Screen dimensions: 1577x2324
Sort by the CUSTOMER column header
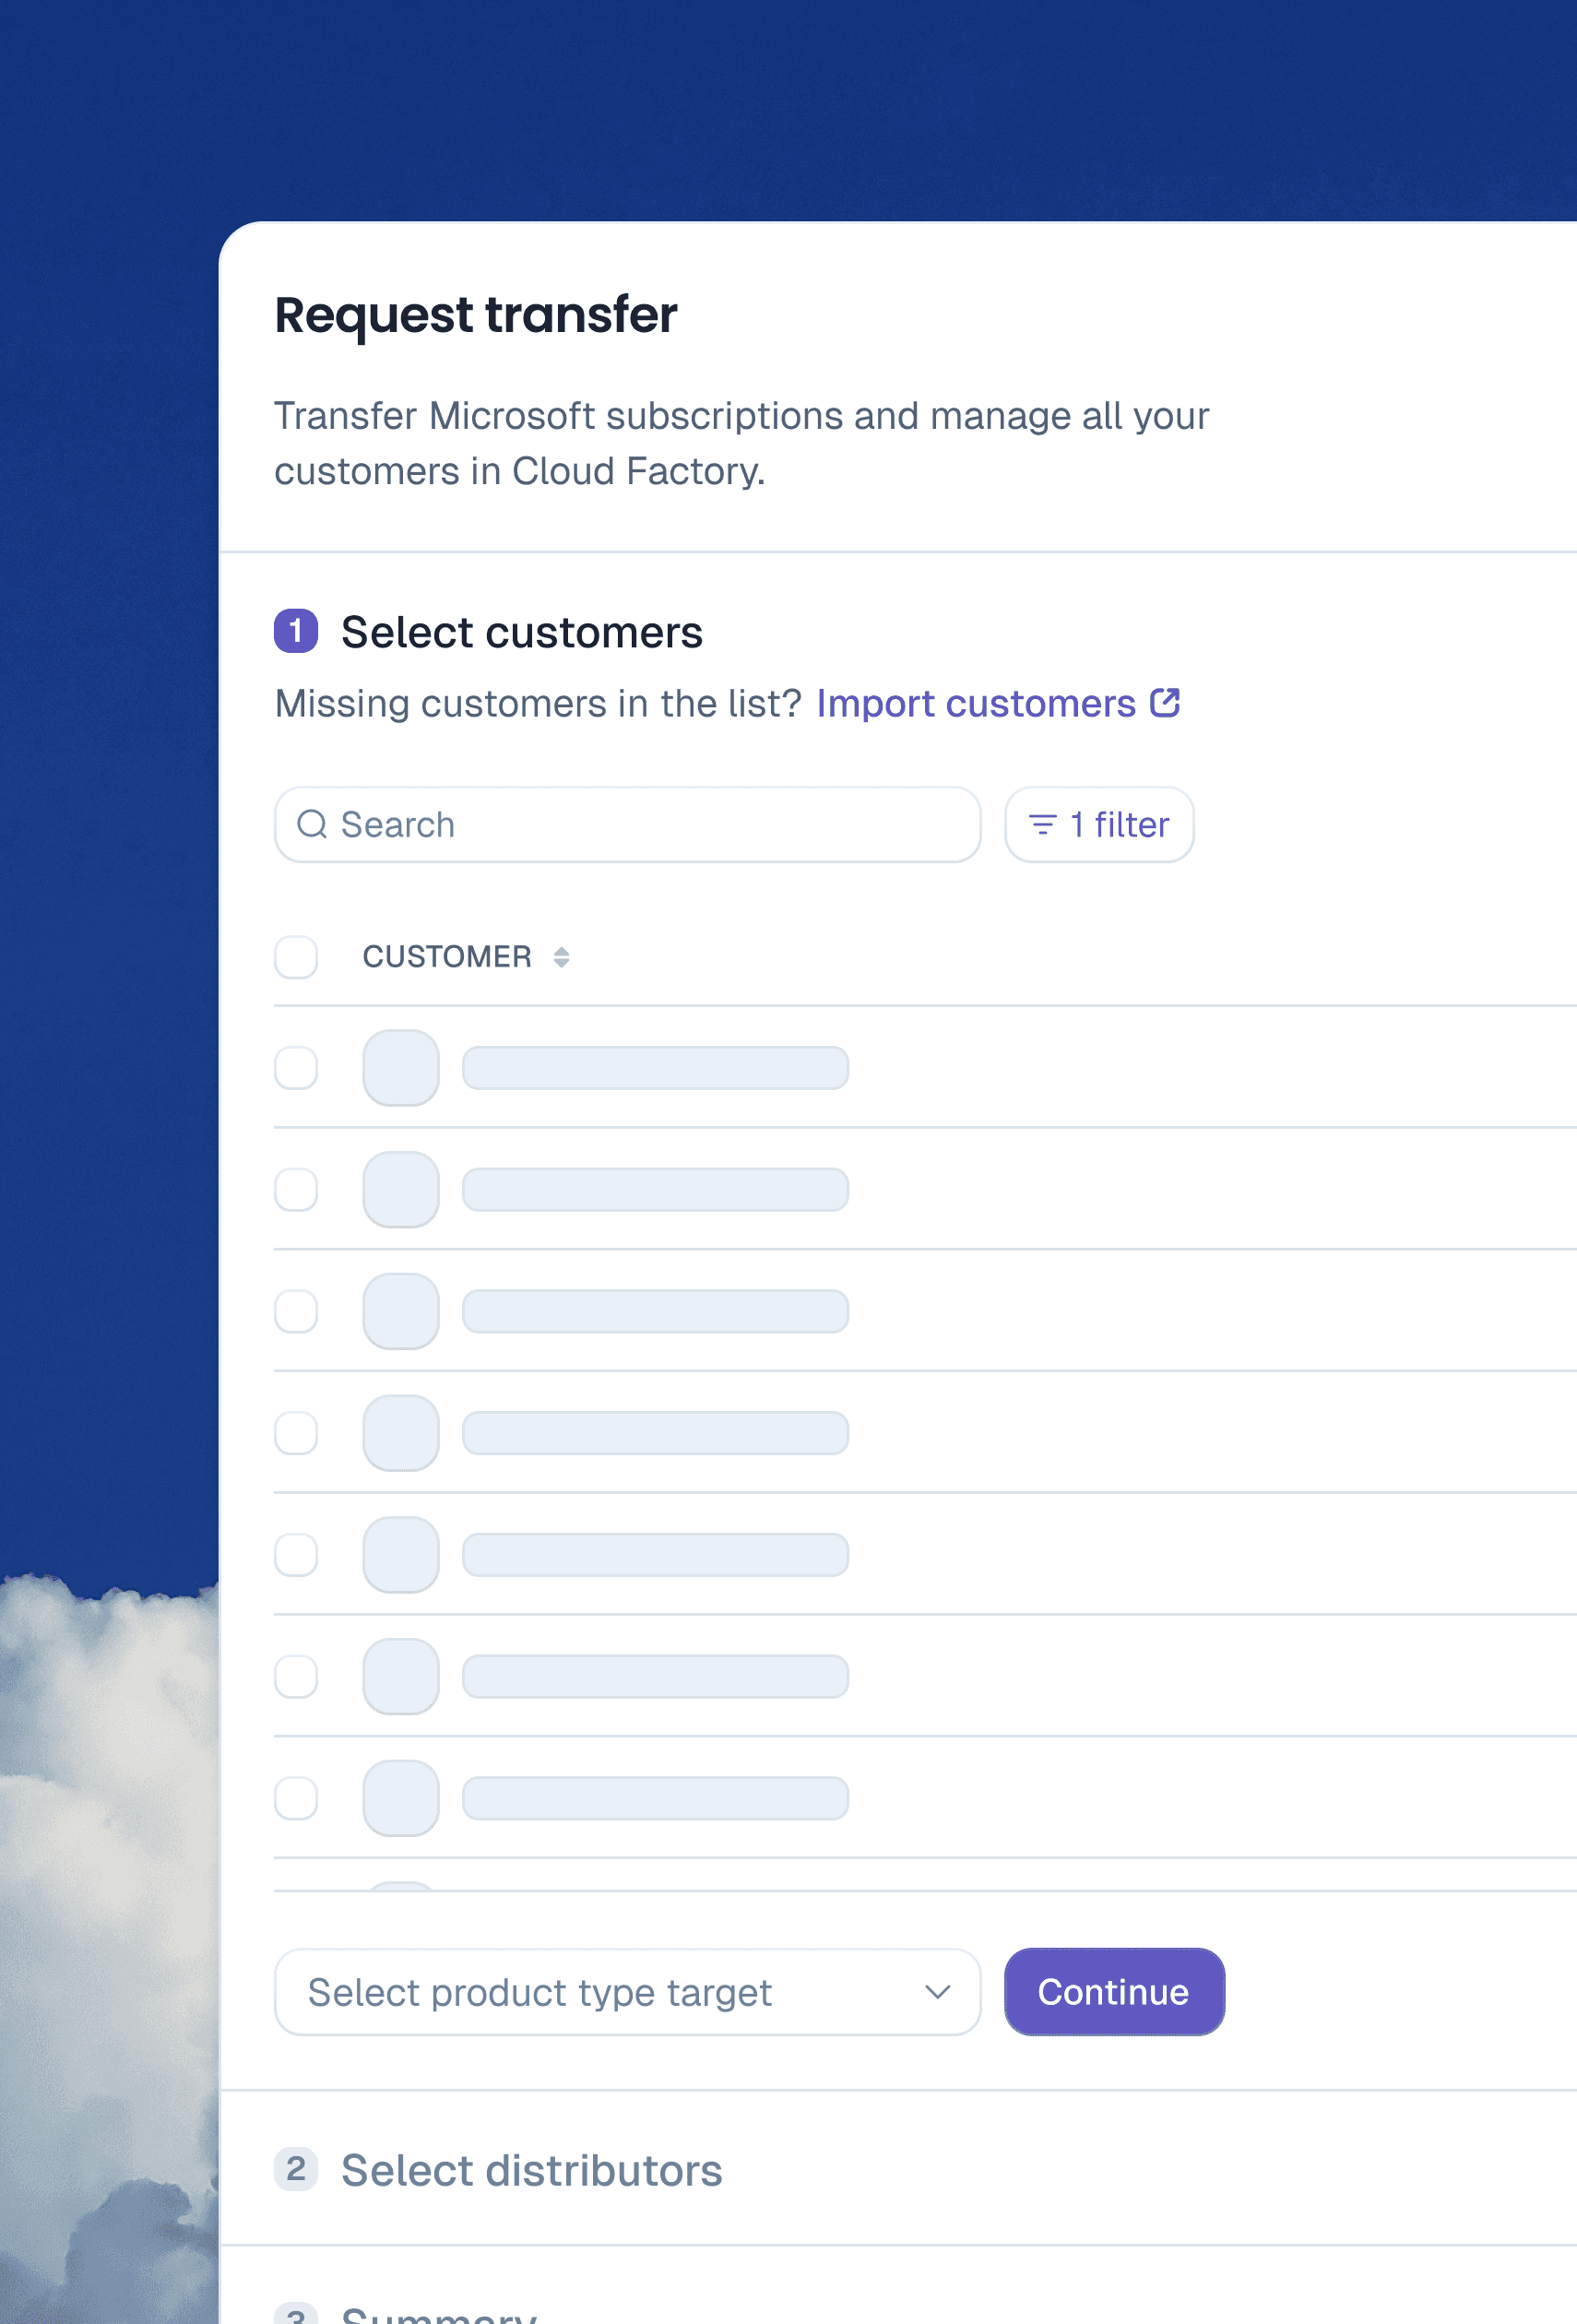point(447,957)
